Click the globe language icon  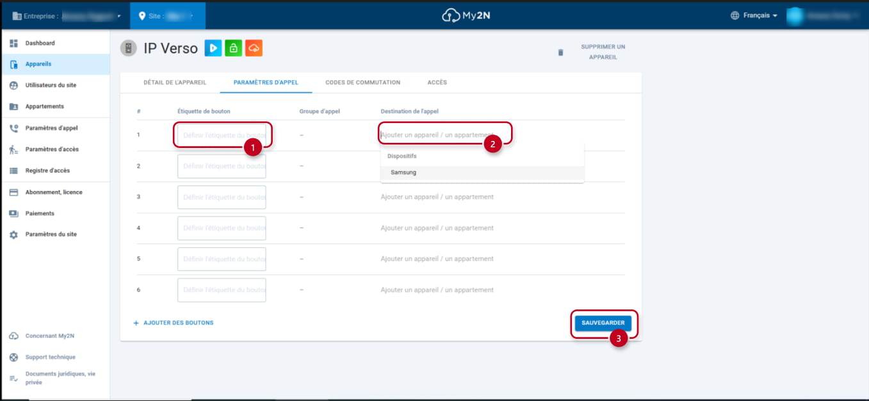point(735,15)
